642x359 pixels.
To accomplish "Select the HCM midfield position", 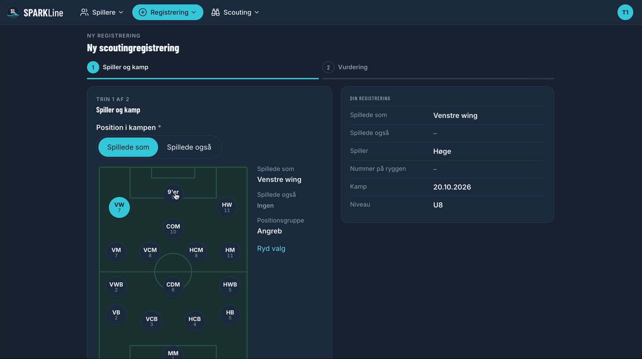I will [196, 252].
